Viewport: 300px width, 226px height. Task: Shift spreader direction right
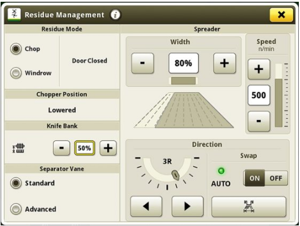tap(188, 206)
